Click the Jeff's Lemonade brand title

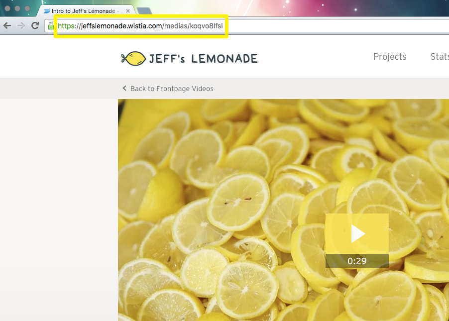click(203, 59)
